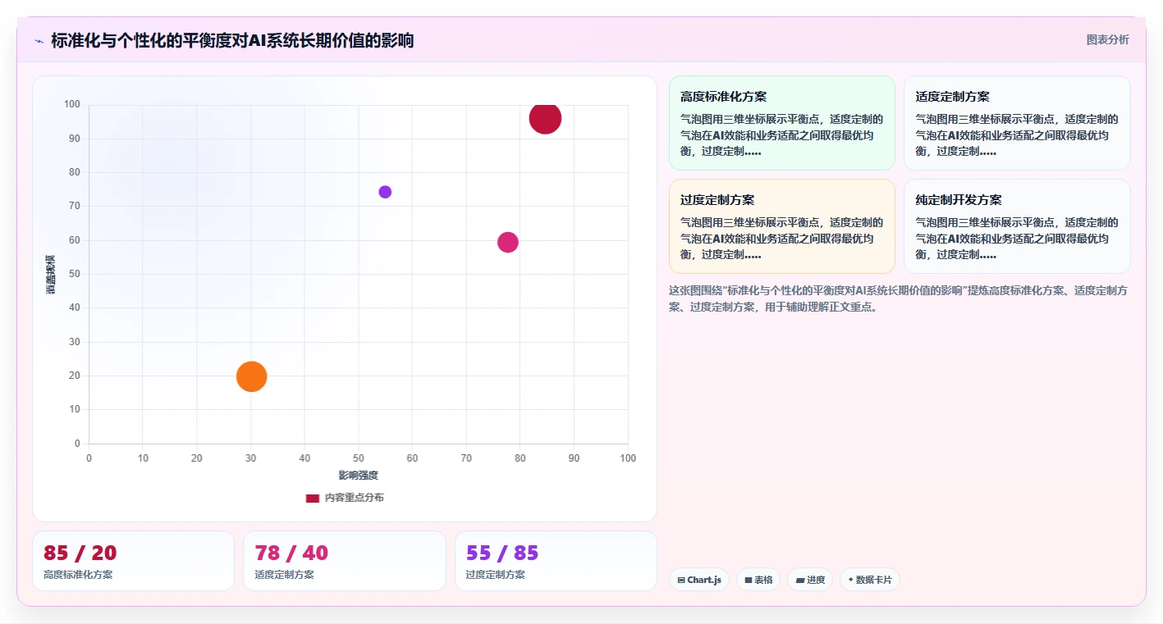Click the 进度 tag chip
1163x624 pixels.
(x=810, y=580)
